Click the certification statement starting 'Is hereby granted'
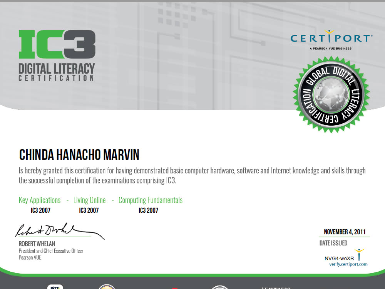 click(x=192, y=175)
